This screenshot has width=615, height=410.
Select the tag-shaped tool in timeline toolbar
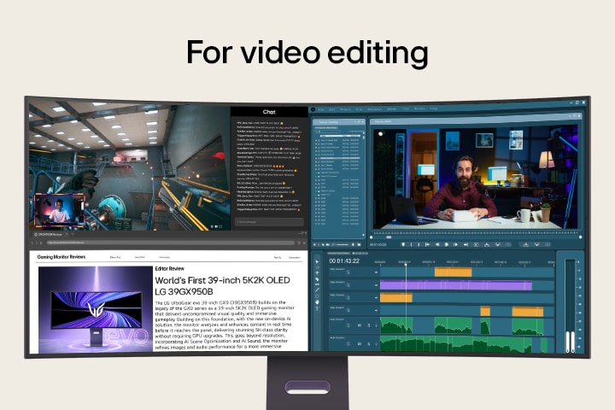pyautogui.click(x=317, y=279)
